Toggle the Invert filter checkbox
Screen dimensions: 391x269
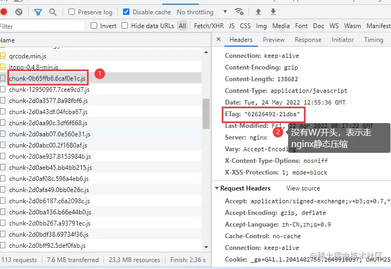tap(94, 25)
